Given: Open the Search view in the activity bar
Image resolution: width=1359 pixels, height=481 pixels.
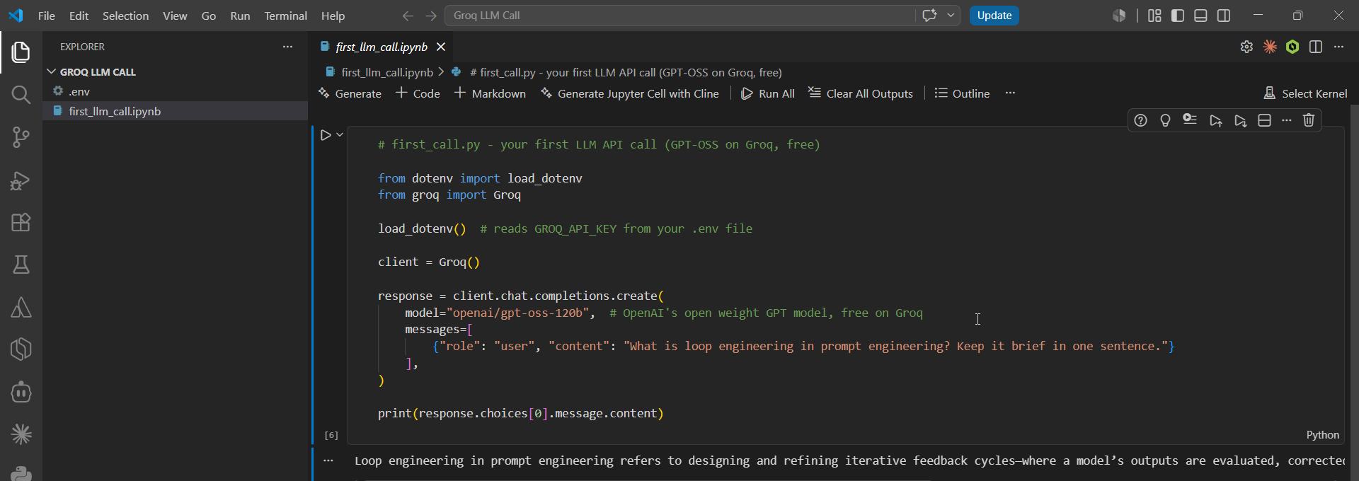Looking at the screenshot, I should [x=21, y=95].
